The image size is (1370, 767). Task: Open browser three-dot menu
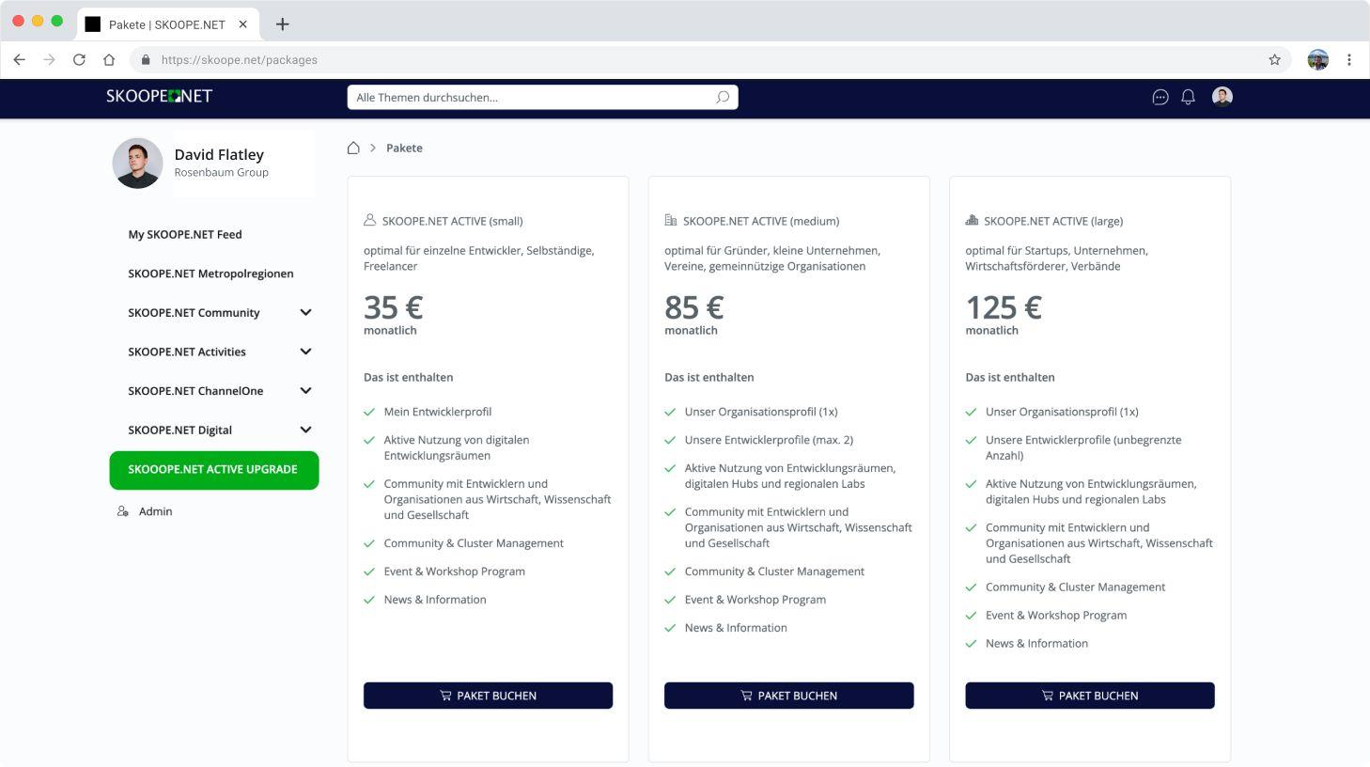click(x=1349, y=59)
